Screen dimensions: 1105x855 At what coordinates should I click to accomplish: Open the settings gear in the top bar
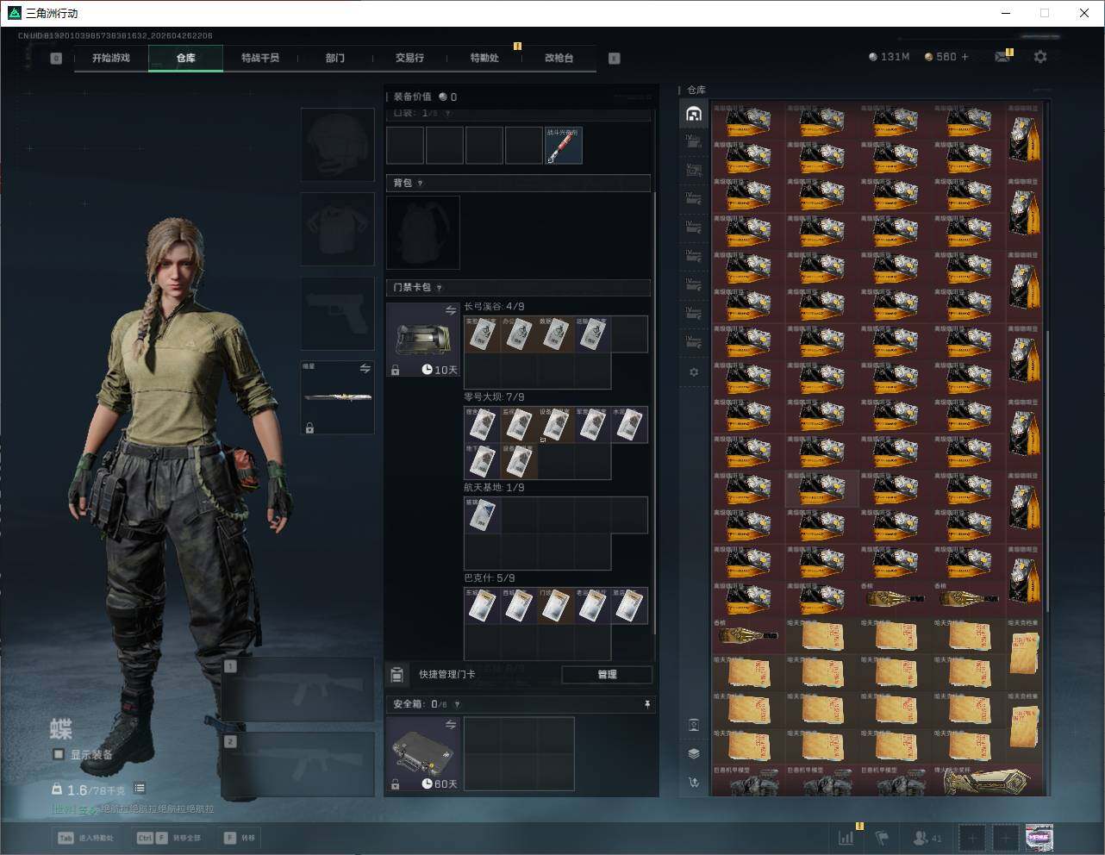[1040, 57]
